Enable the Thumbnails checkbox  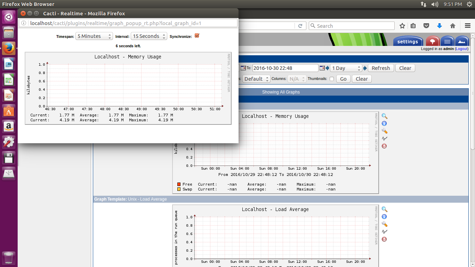(332, 79)
